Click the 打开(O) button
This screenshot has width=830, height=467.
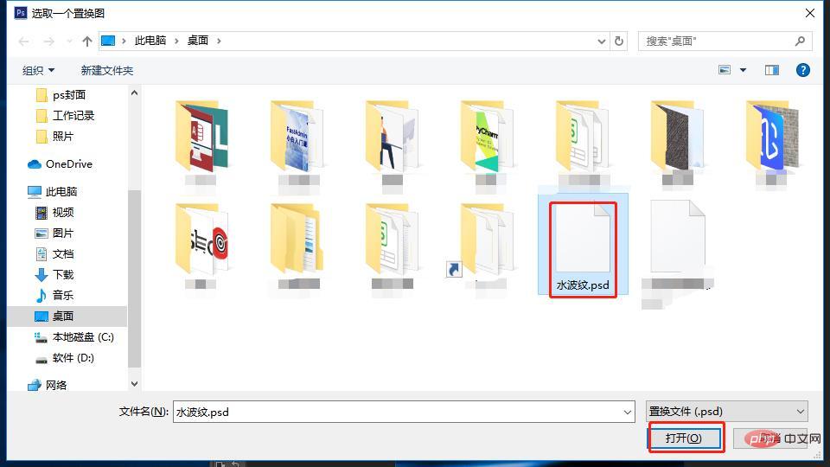[x=684, y=438]
